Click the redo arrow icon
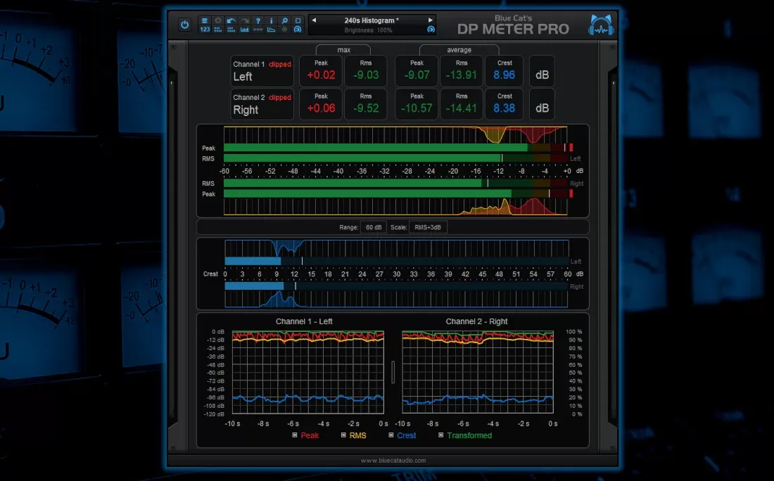The height and width of the screenshot is (481, 774). pos(244,20)
